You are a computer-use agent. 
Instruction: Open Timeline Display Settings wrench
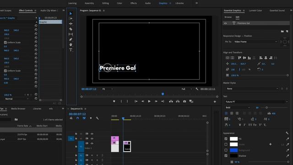(97, 118)
